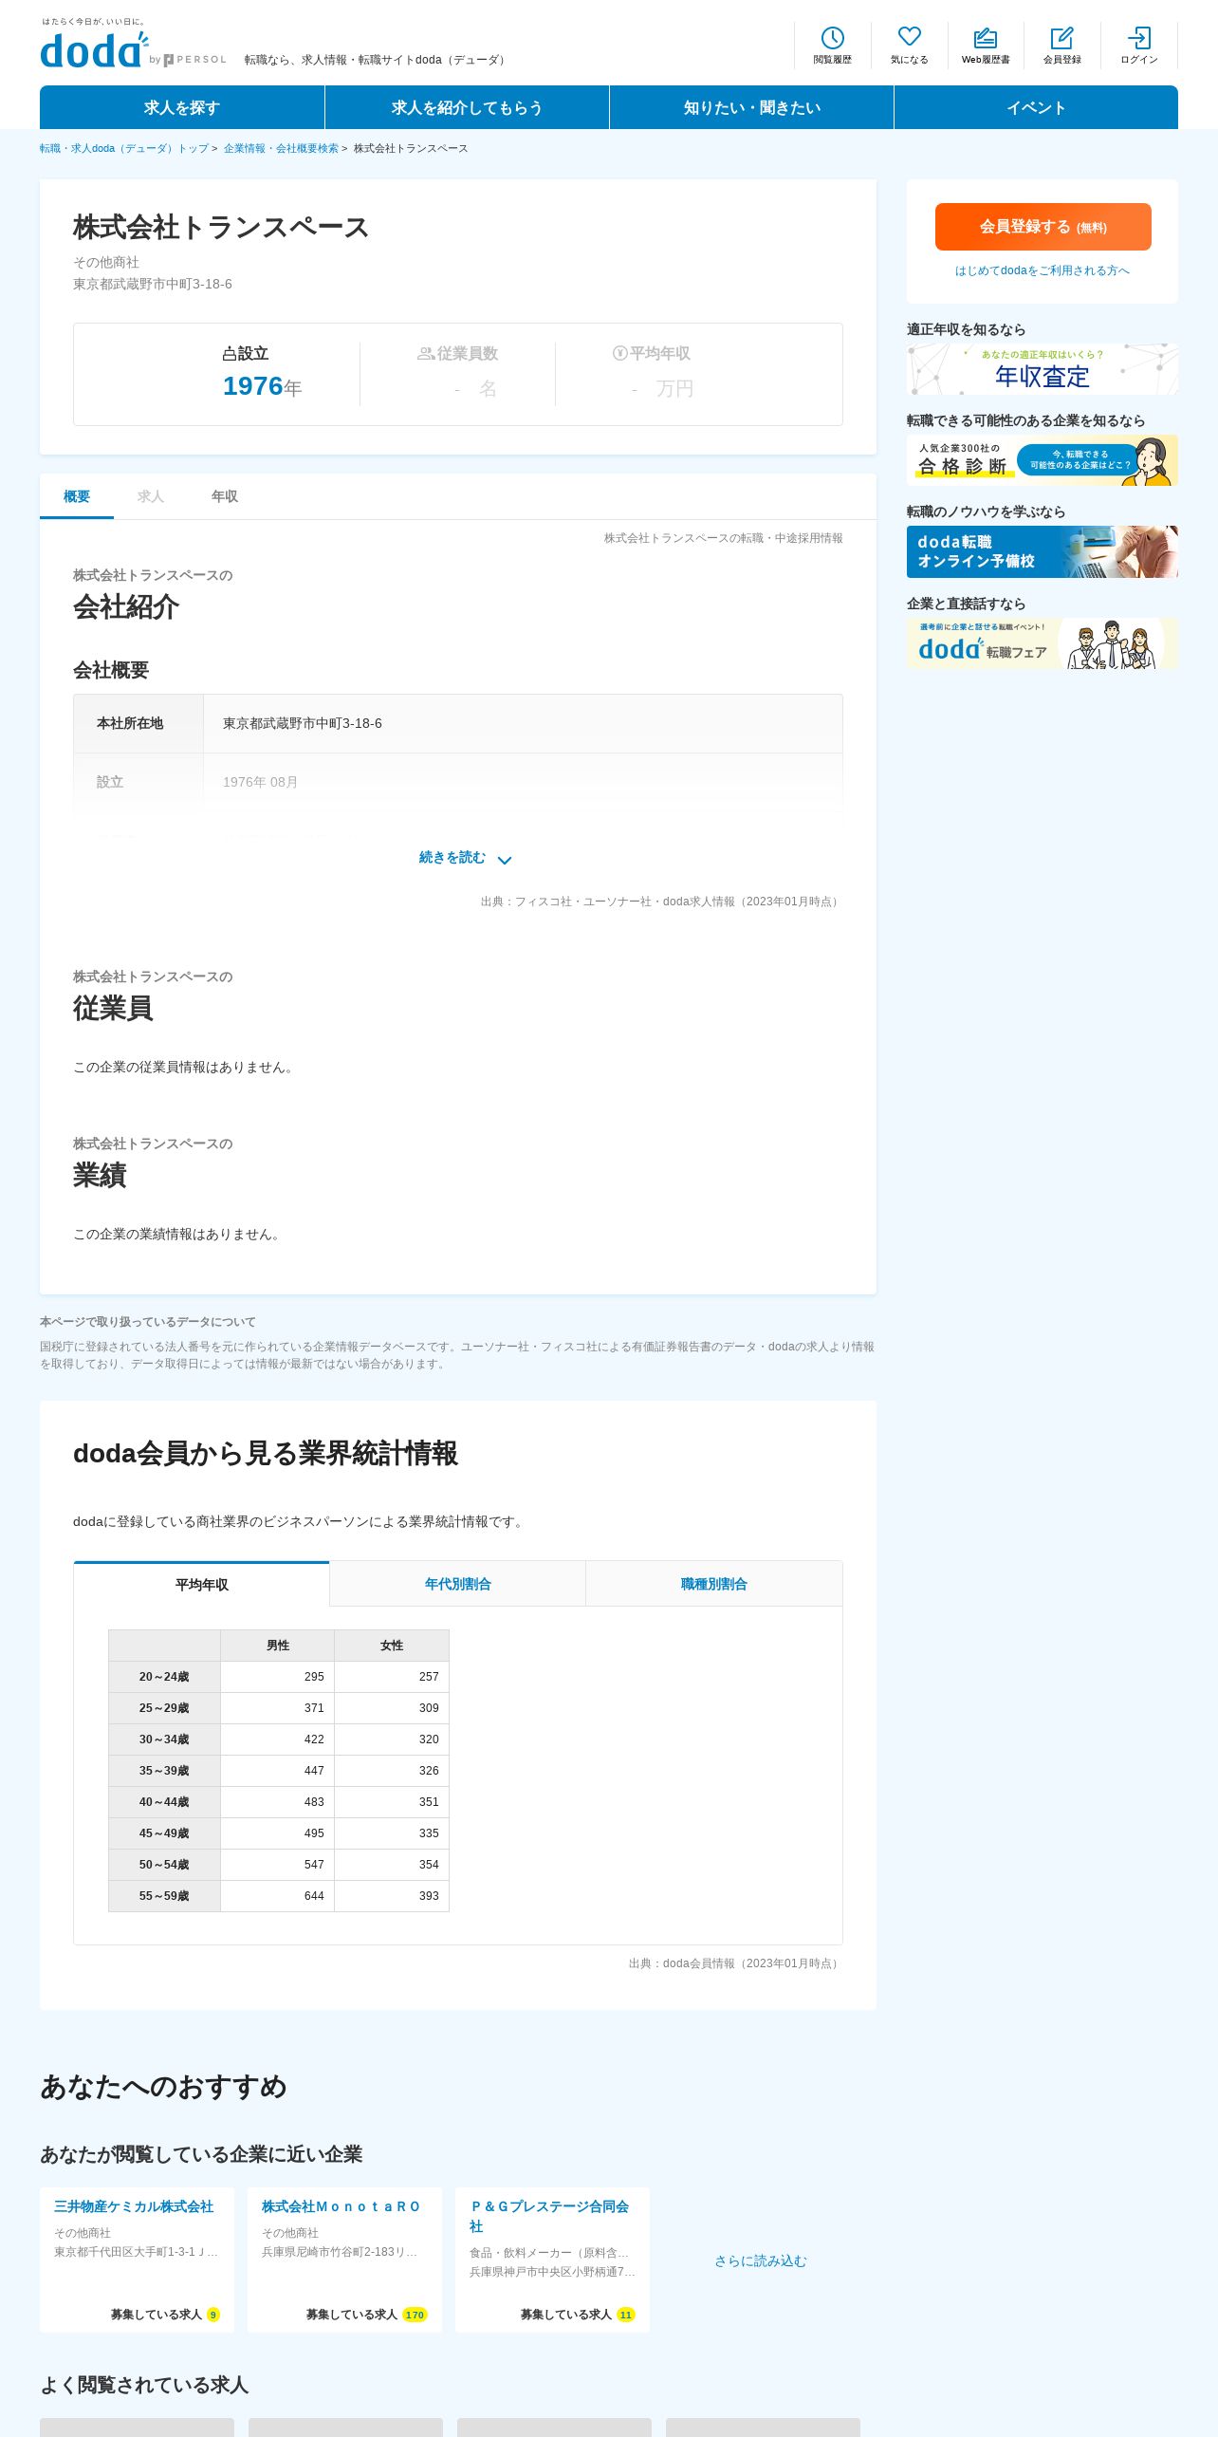Open 合格診断 banner
The height and width of the screenshot is (2437, 1218).
[1043, 460]
